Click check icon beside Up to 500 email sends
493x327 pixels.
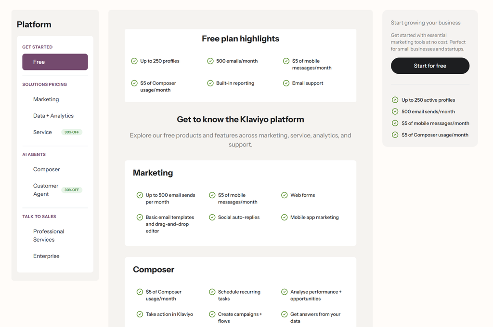(140, 195)
